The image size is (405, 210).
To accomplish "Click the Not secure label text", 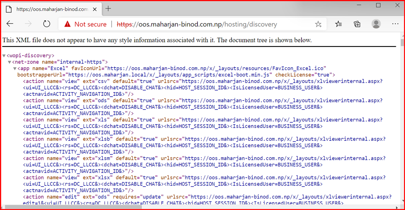I will 90,24.
